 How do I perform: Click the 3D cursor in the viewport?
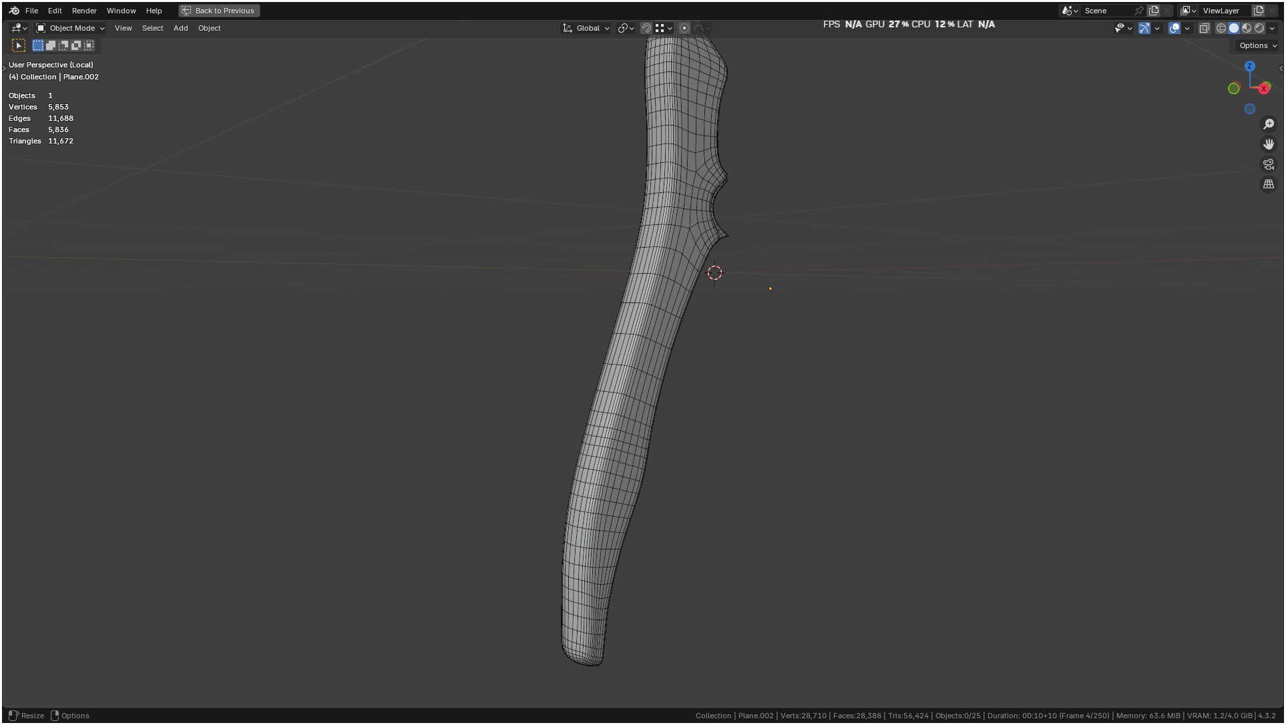[714, 272]
